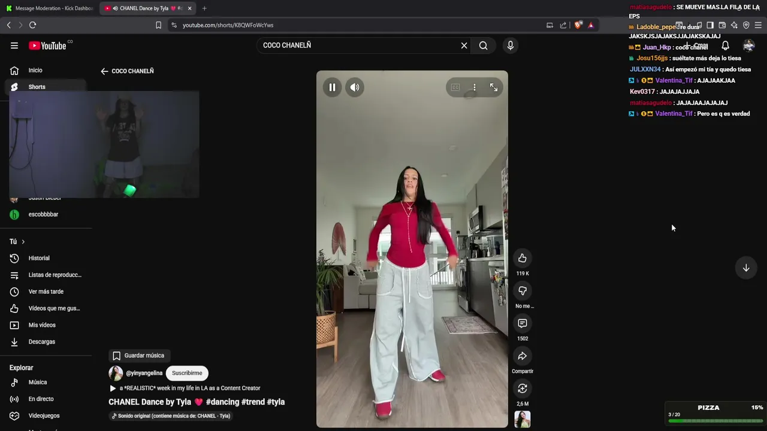Open the comments showing 1502
767x431 pixels.
[523, 323]
